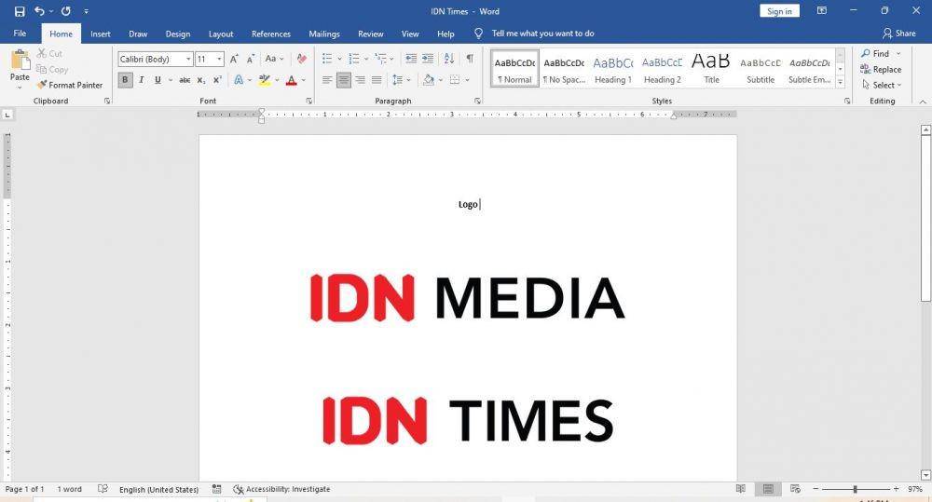Toggle Bold formatting
Viewport: 932px width, 502px height.
click(x=125, y=79)
